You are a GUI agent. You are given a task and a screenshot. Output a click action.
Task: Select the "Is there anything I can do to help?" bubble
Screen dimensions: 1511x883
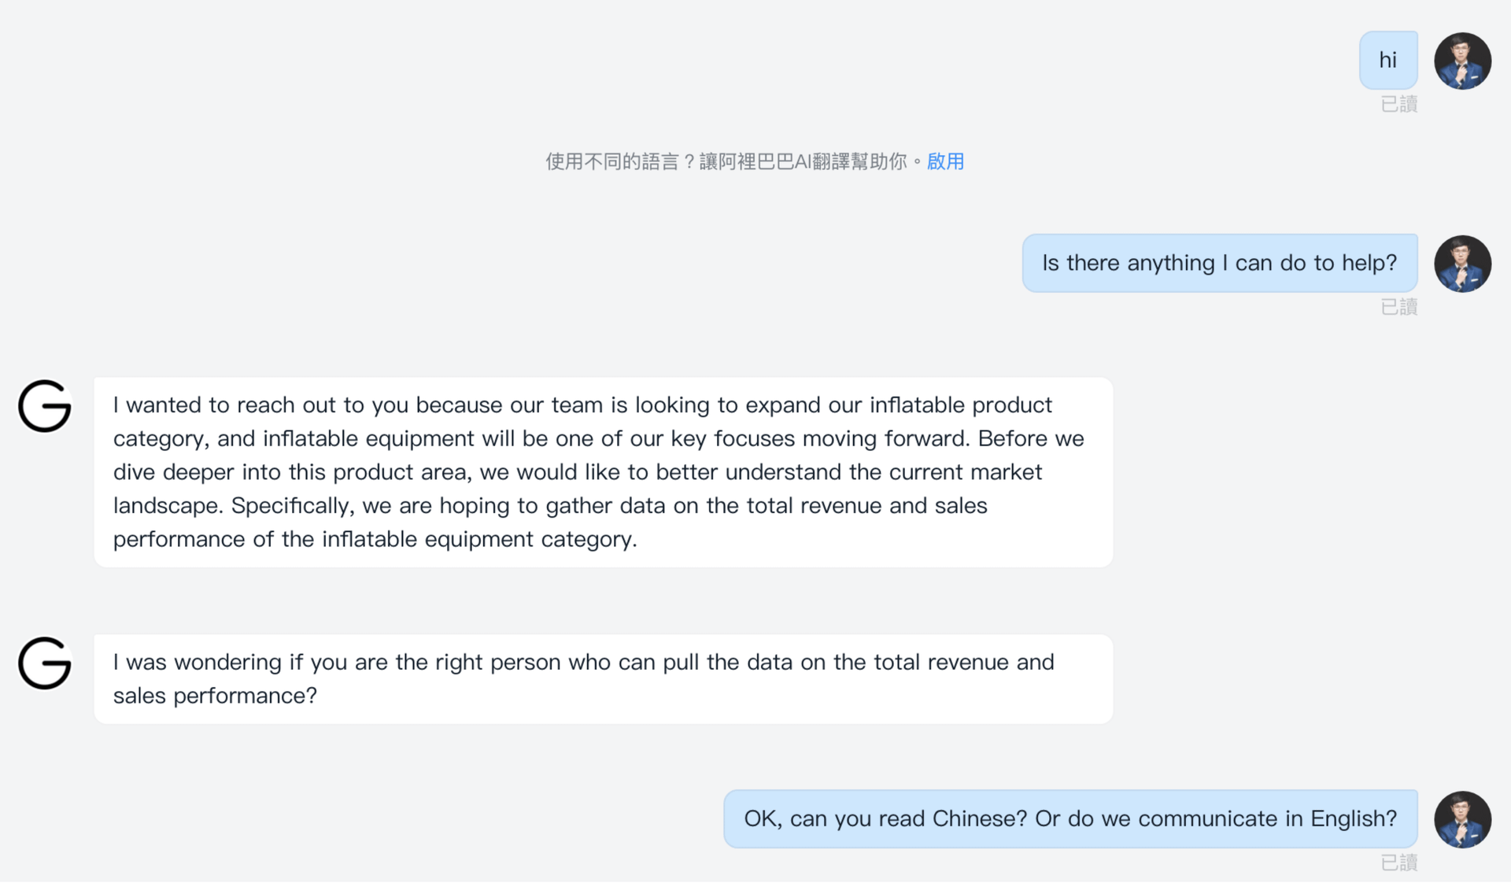click(1219, 263)
